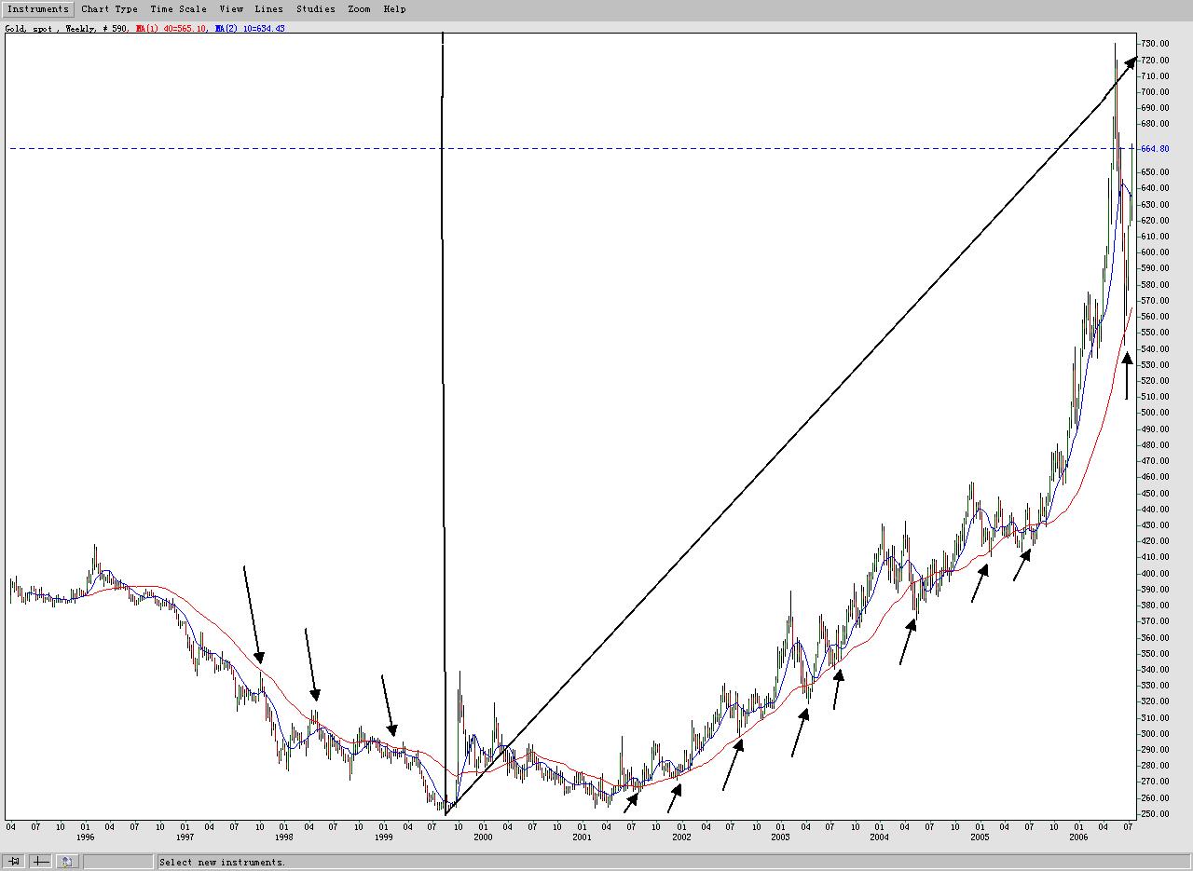This screenshot has width=1193, height=871.
Task: Click the 2005 year label on time axis
Action: pyautogui.click(x=980, y=837)
